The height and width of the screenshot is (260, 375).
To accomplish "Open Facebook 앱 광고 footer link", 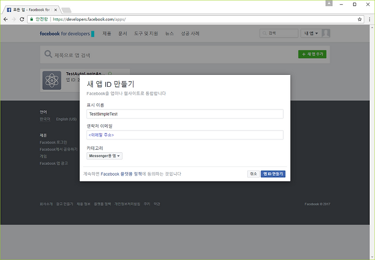I will (x=54, y=163).
